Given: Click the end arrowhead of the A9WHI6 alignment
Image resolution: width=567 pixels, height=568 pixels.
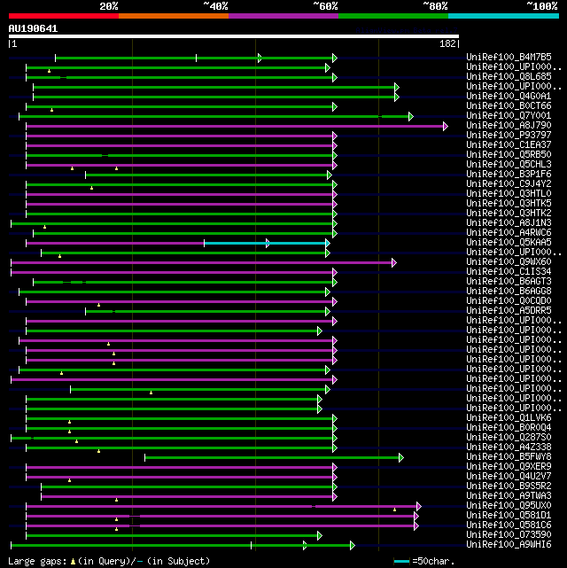Looking at the screenshot, I should (x=353, y=545).
